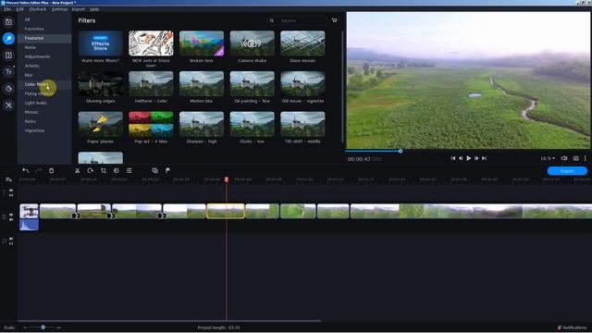Open the Titles (Tt) tab in sidebar

pyautogui.click(x=8, y=72)
